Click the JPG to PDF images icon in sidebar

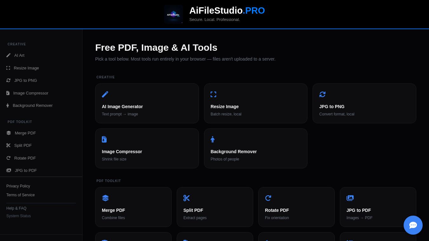[9, 170]
